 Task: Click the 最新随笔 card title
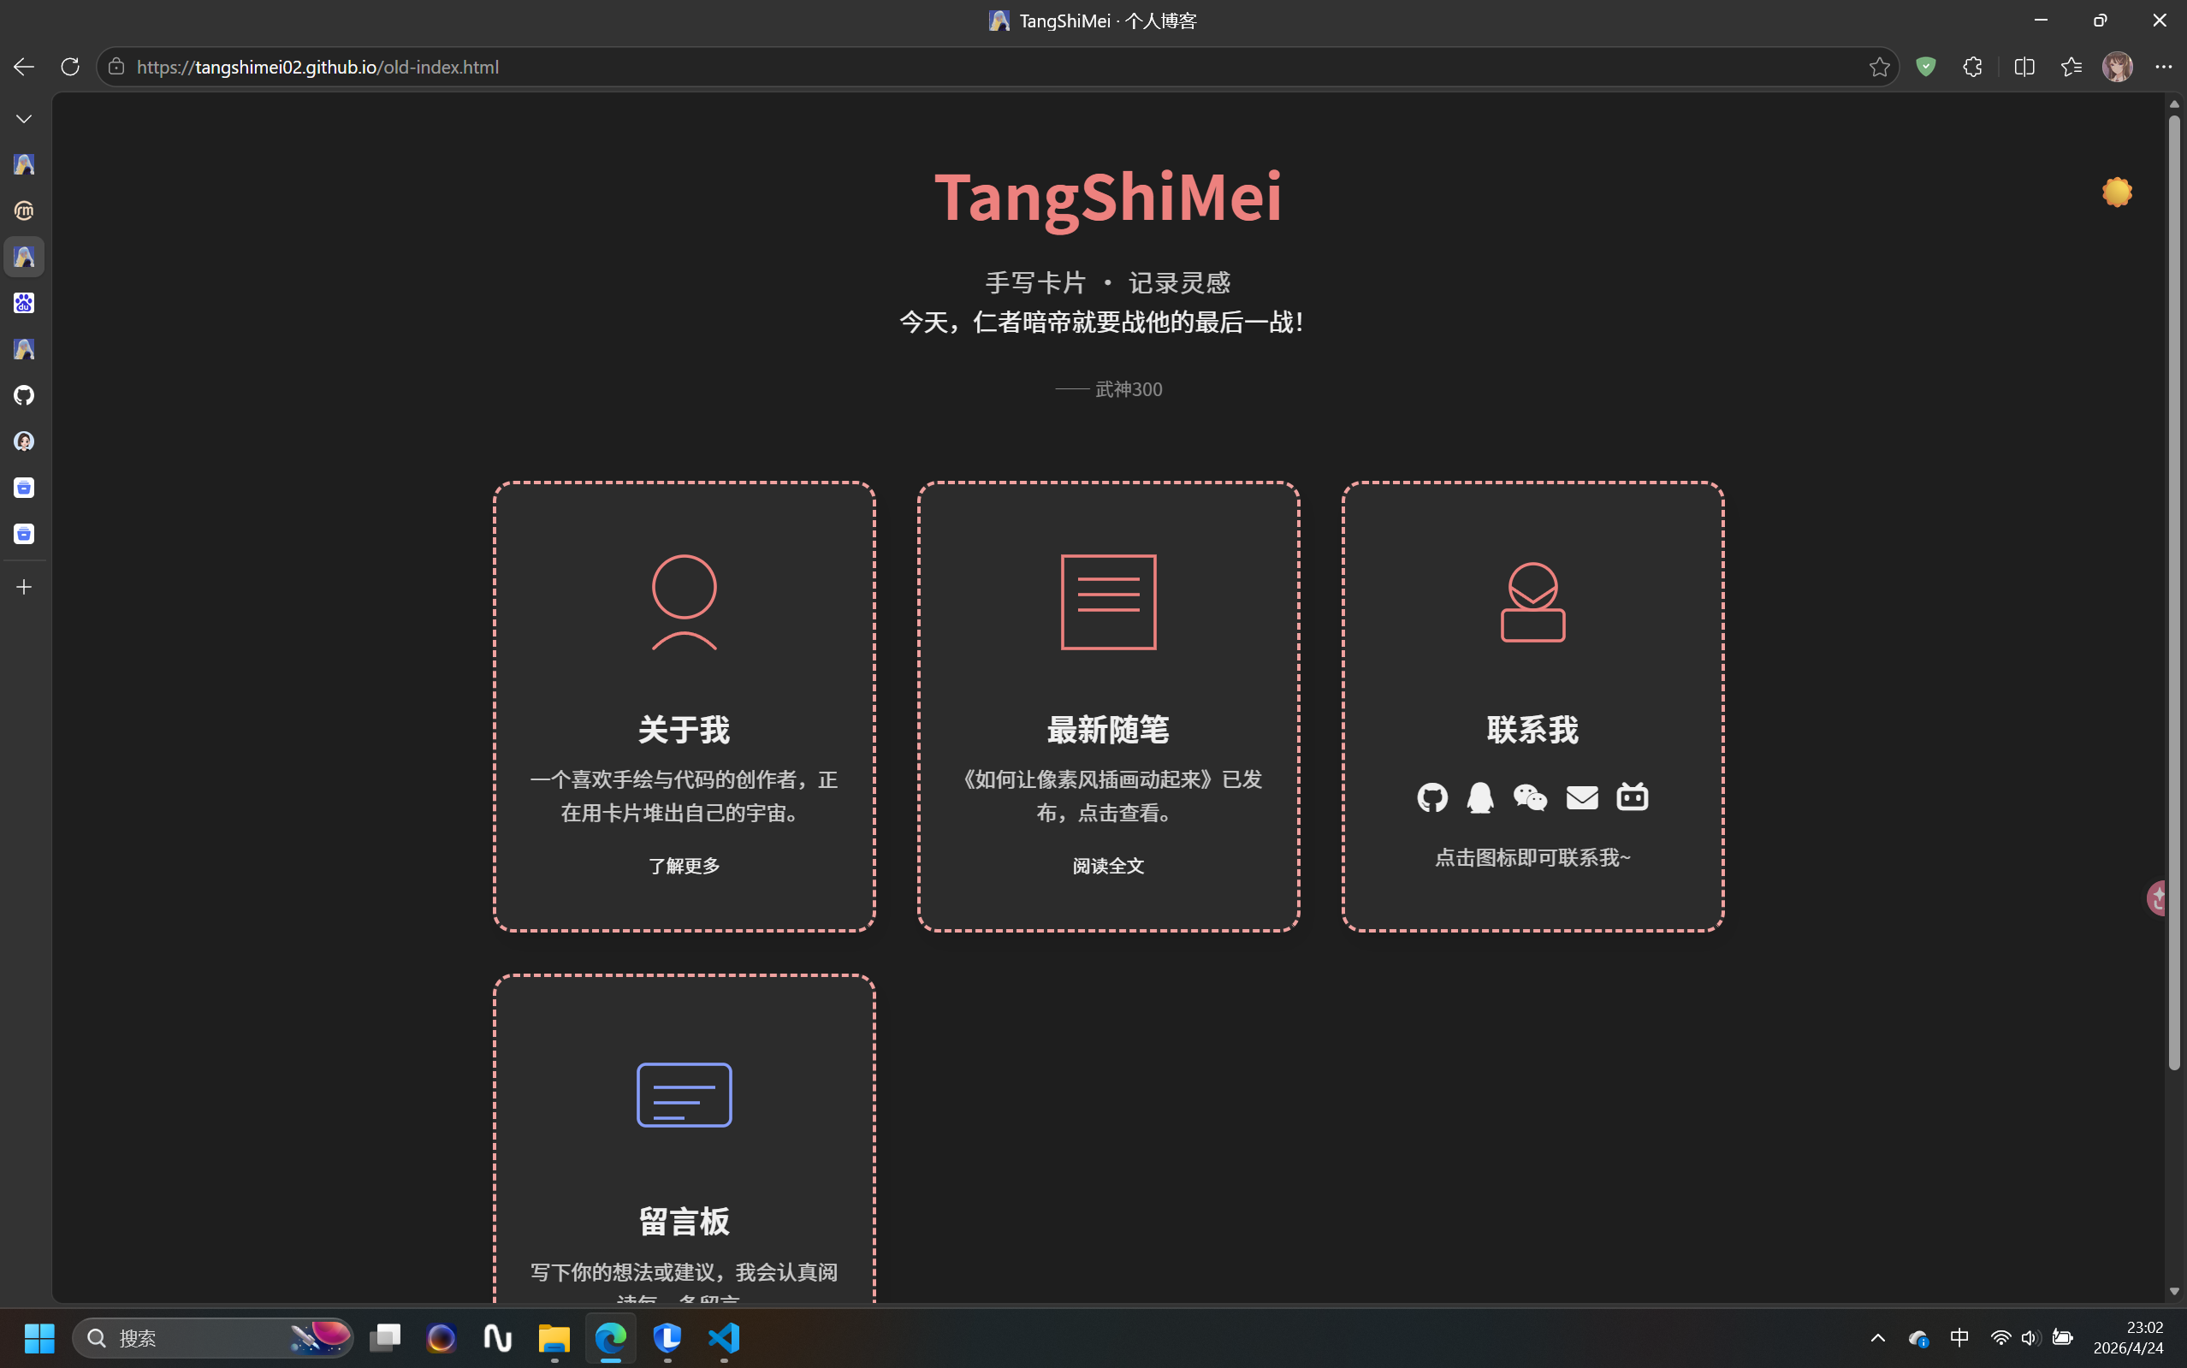tap(1108, 729)
